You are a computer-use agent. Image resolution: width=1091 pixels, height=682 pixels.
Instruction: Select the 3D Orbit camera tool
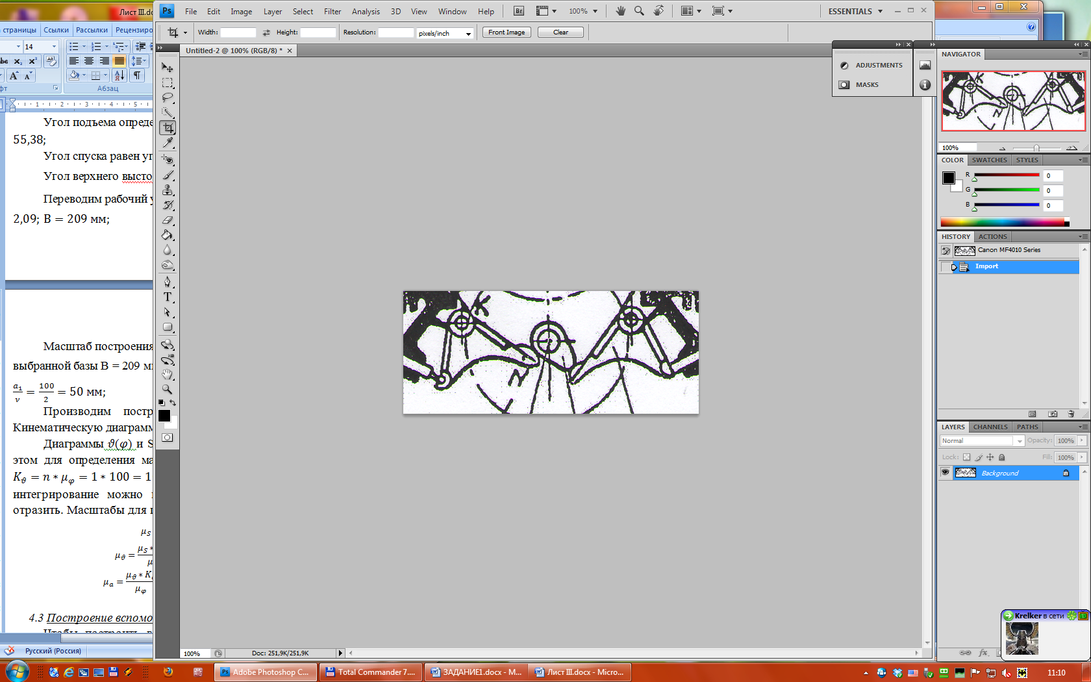click(168, 359)
